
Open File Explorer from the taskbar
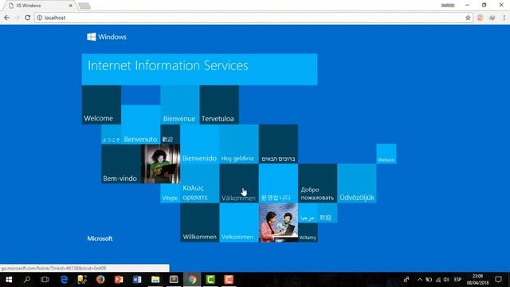point(155,280)
